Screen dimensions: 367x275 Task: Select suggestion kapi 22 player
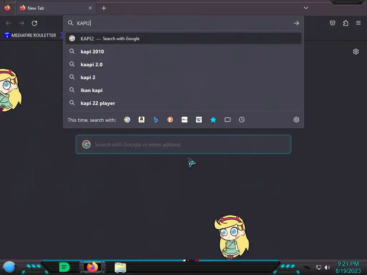pos(183,103)
